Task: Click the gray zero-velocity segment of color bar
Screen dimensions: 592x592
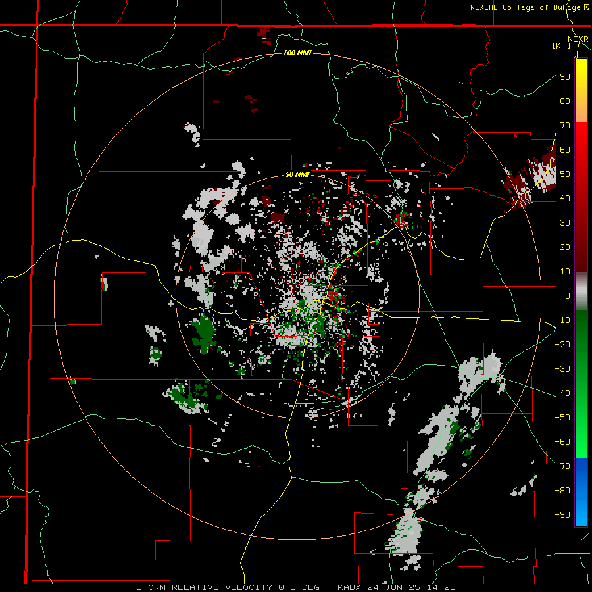Action: 581,291
